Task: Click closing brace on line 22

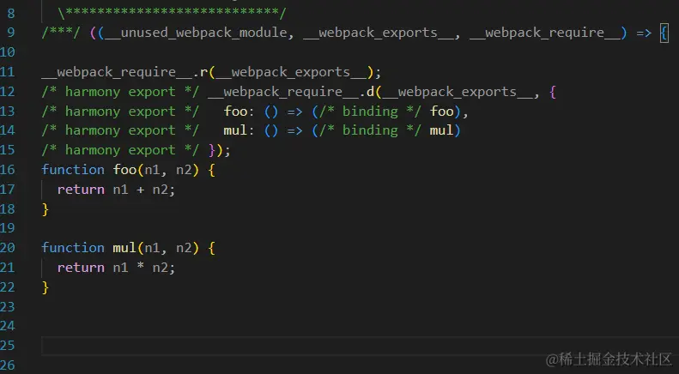Action: pyautogui.click(x=45, y=287)
